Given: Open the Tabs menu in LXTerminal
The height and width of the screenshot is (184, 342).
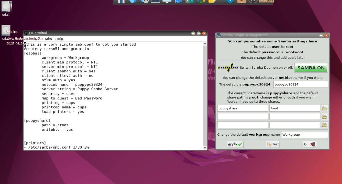Looking at the screenshot, I should pyautogui.click(x=48, y=39).
